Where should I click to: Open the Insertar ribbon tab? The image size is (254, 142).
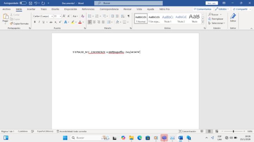click(31, 9)
